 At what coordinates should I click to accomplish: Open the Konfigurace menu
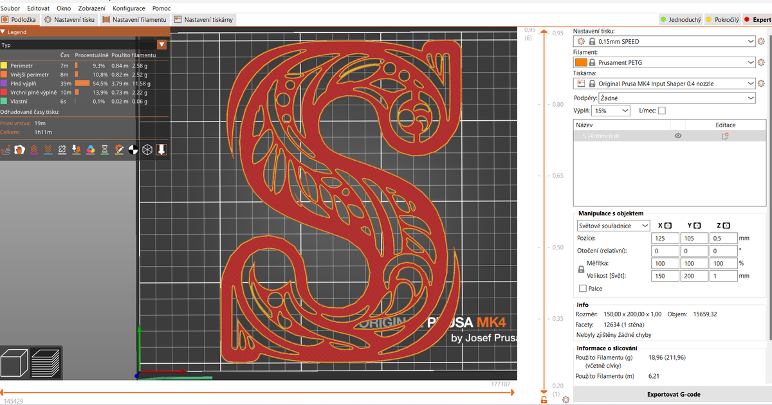click(129, 8)
